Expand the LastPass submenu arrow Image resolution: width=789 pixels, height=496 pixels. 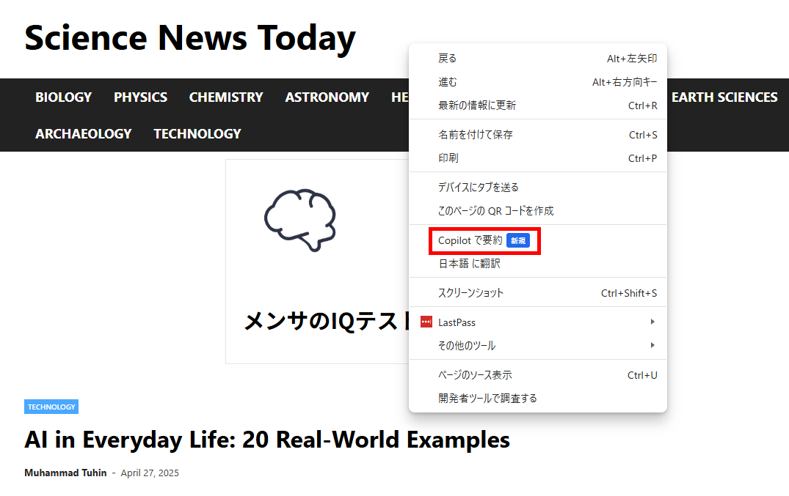click(x=652, y=322)
